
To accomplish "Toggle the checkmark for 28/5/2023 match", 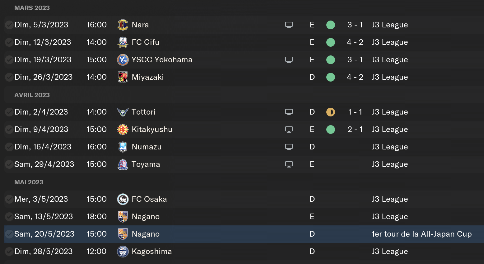I will pyautogui.click(x=9, y=252).
